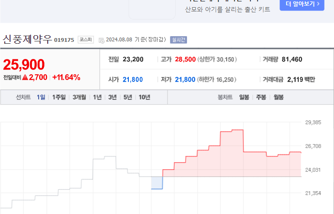Switch to the 3개월 chart period
334x214 pixels.
point(79,97)
